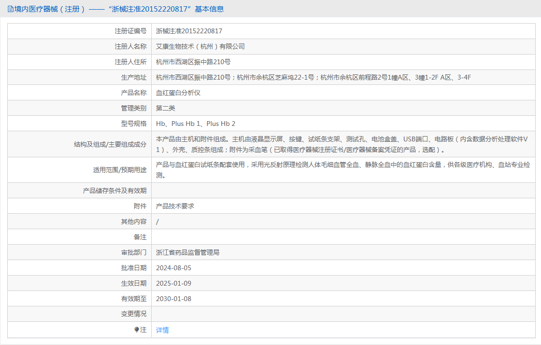The width and height of the screenshot is (541, 345).
Task: Click the production address value in 生产地址 row
Action: pyautogui.click(x=313, y=78)
